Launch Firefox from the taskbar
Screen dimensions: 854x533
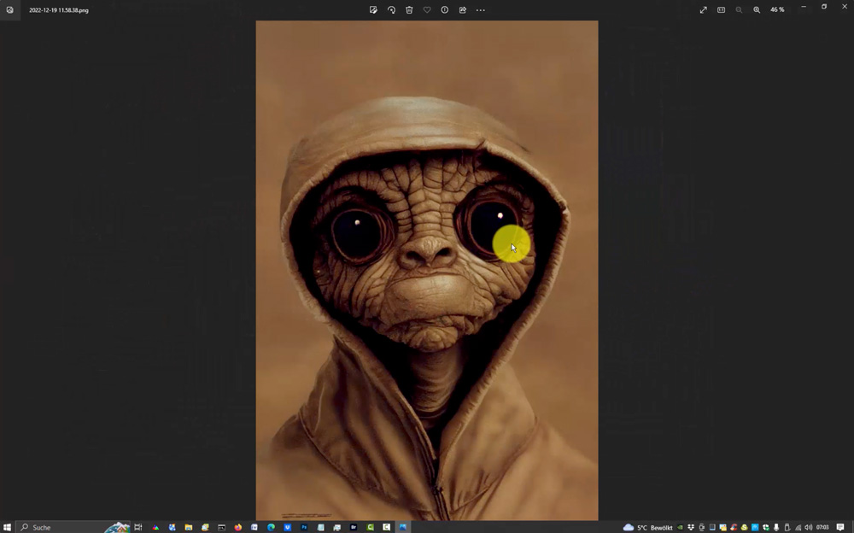click(x=238, y=527)
